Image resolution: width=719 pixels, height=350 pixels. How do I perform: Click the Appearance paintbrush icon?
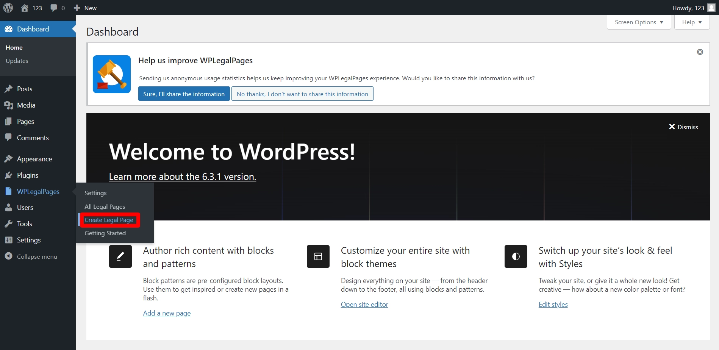click(x=9, y=159)
